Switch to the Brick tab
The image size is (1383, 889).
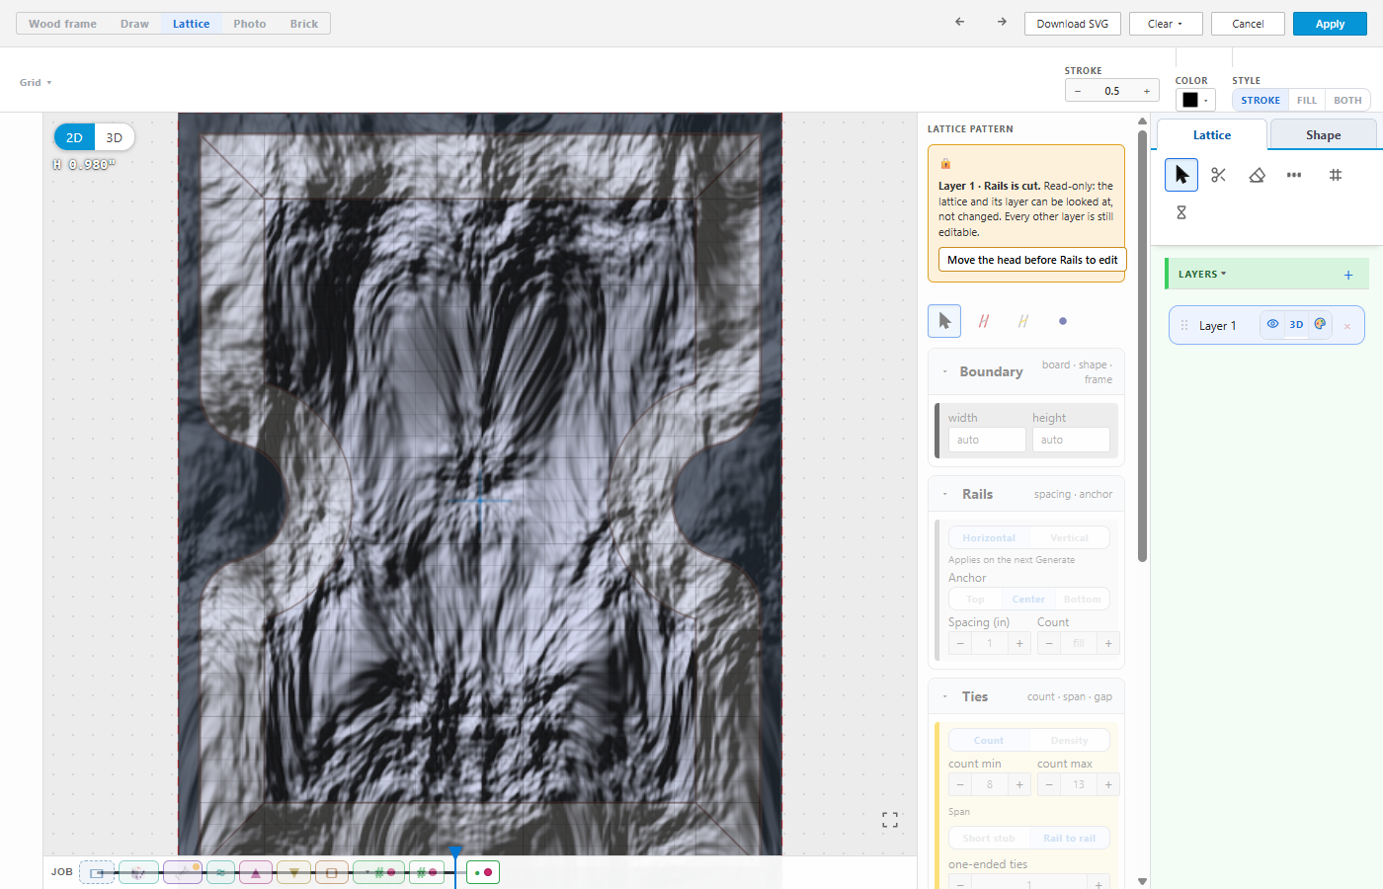coord(304,24)
